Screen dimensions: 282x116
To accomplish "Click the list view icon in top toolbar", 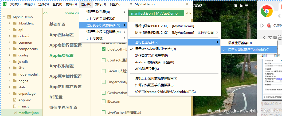I will coord(236,5).
